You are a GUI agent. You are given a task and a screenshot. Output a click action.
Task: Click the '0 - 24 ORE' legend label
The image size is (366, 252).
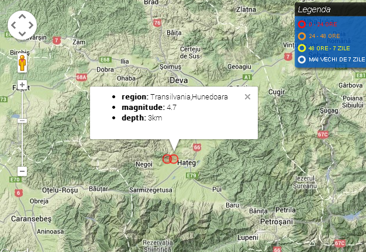click(323, 25)
